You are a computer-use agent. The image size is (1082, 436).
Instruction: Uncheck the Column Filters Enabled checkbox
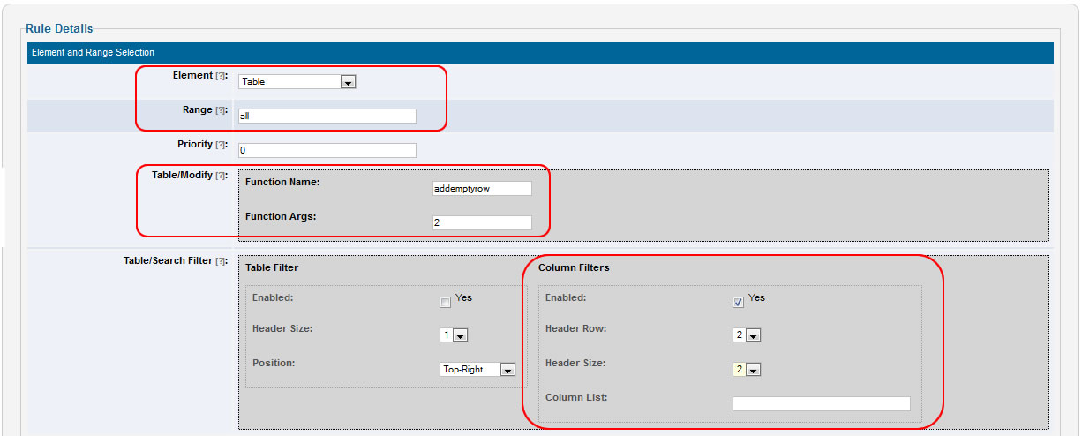click(x=739, y=303)
